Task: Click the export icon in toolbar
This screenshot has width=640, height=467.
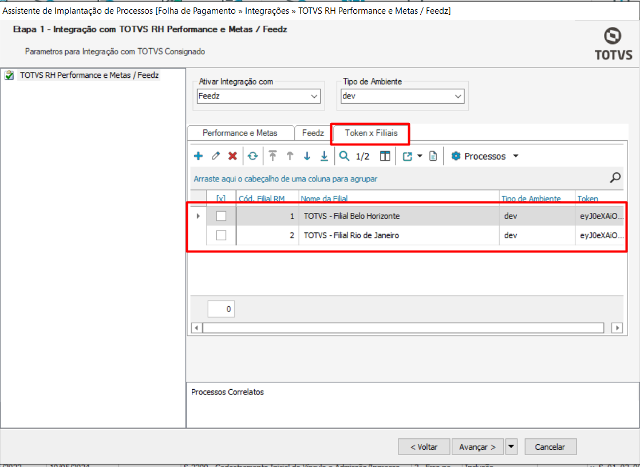Action: 408,156
